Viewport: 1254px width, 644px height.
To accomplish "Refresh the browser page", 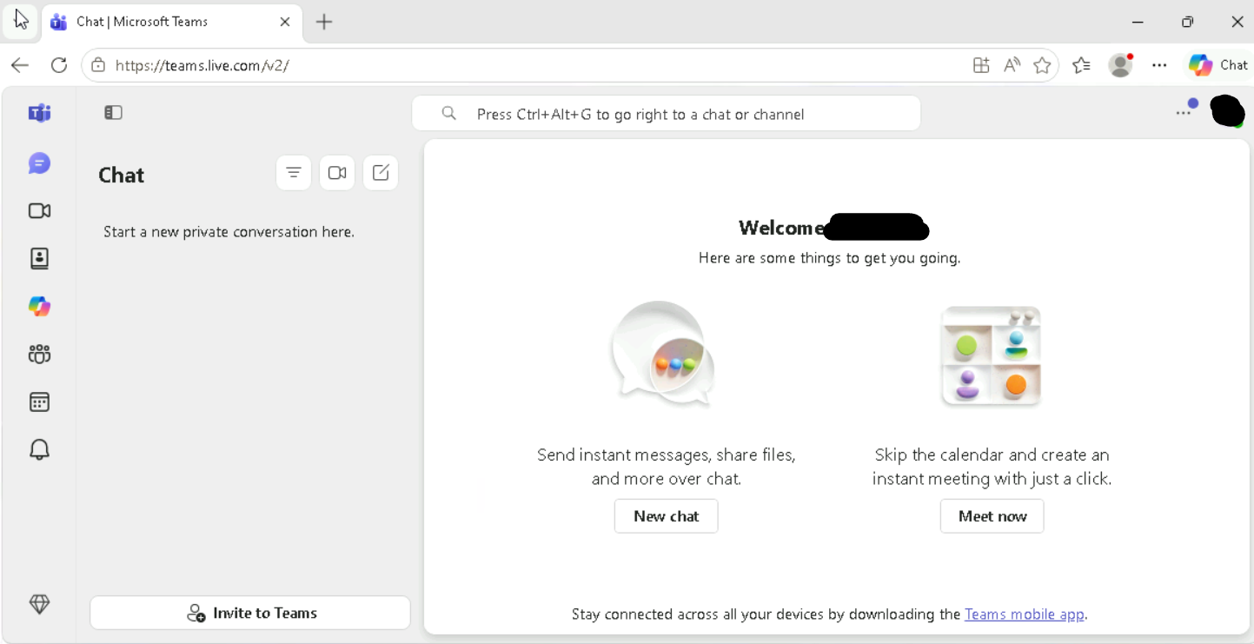I will pos(59,65).
